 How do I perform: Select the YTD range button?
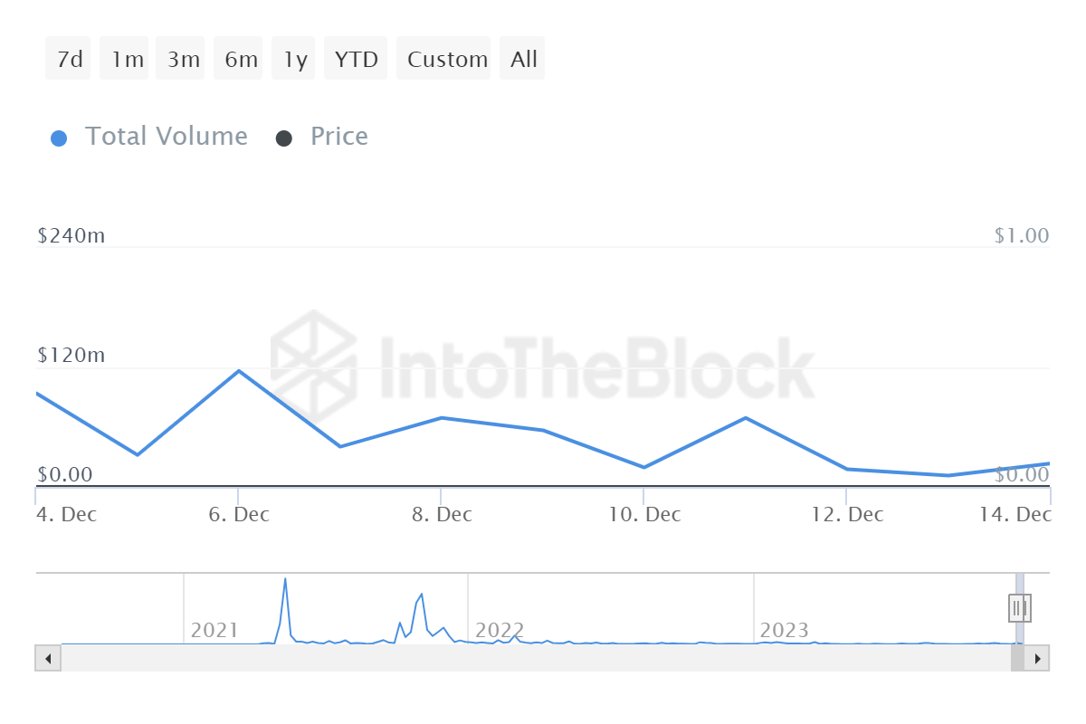pos(356,60)
